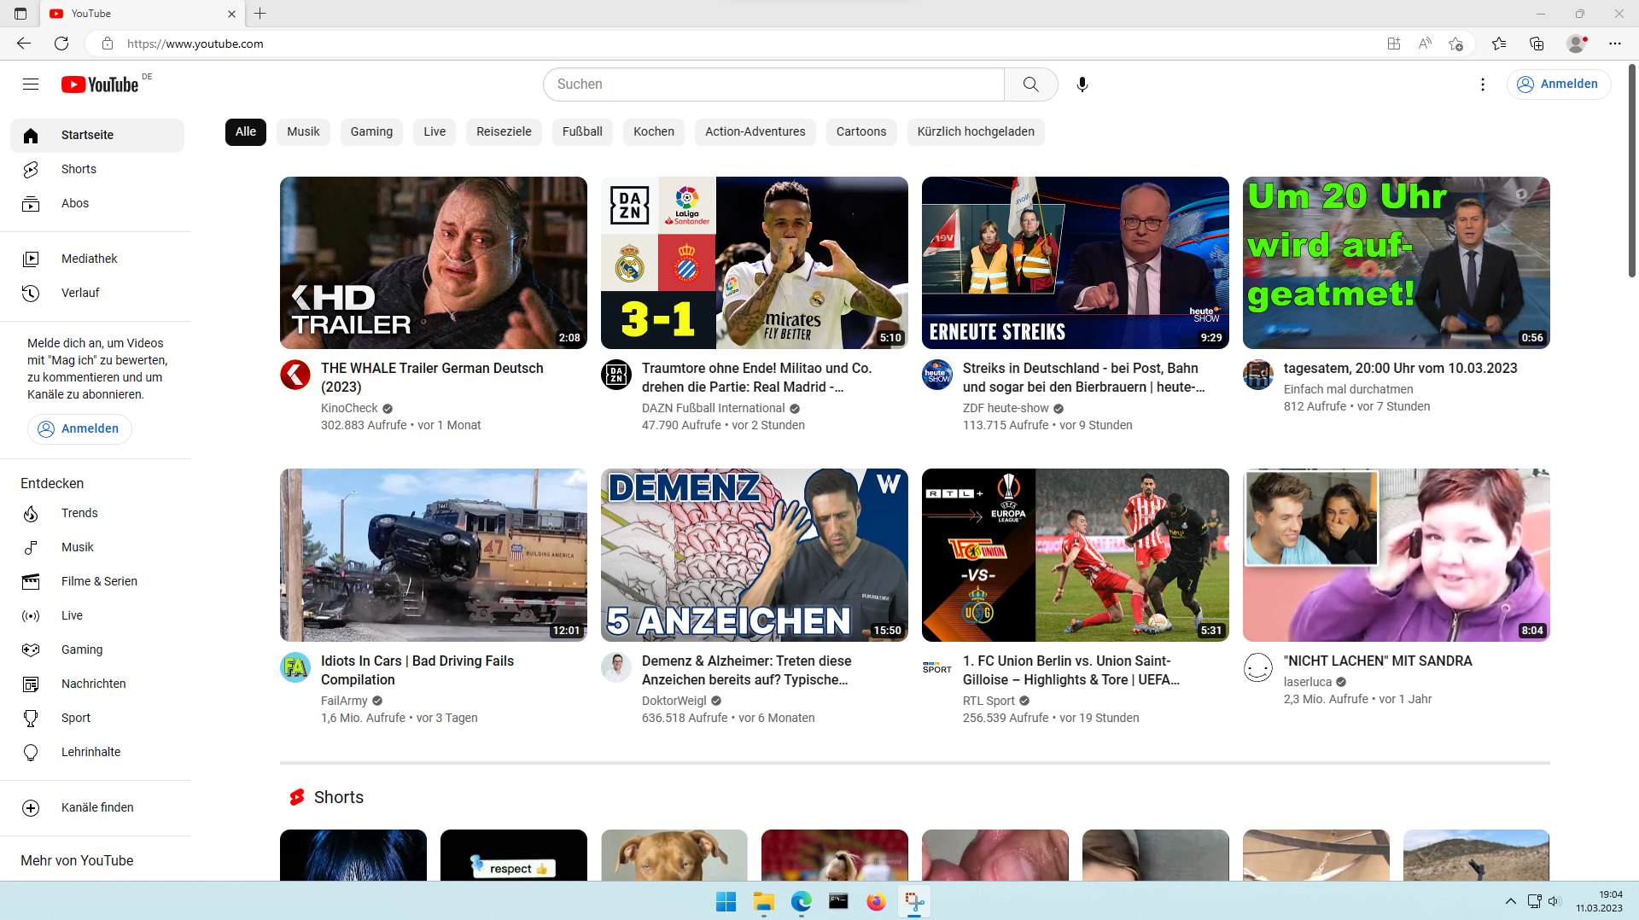Select the Gaming filter chip
The height and width of the screenshot is (920, 1639).
click(x=371, y=131)
